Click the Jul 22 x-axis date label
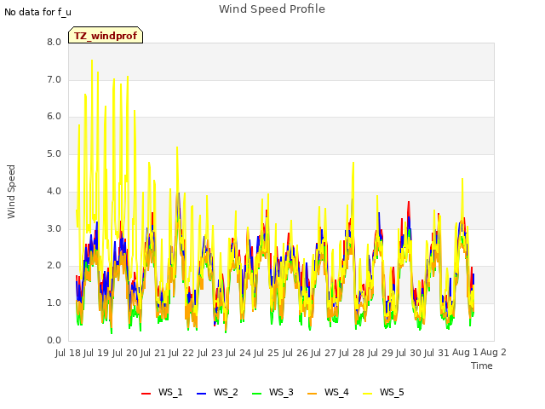 [x=181, y=353]
